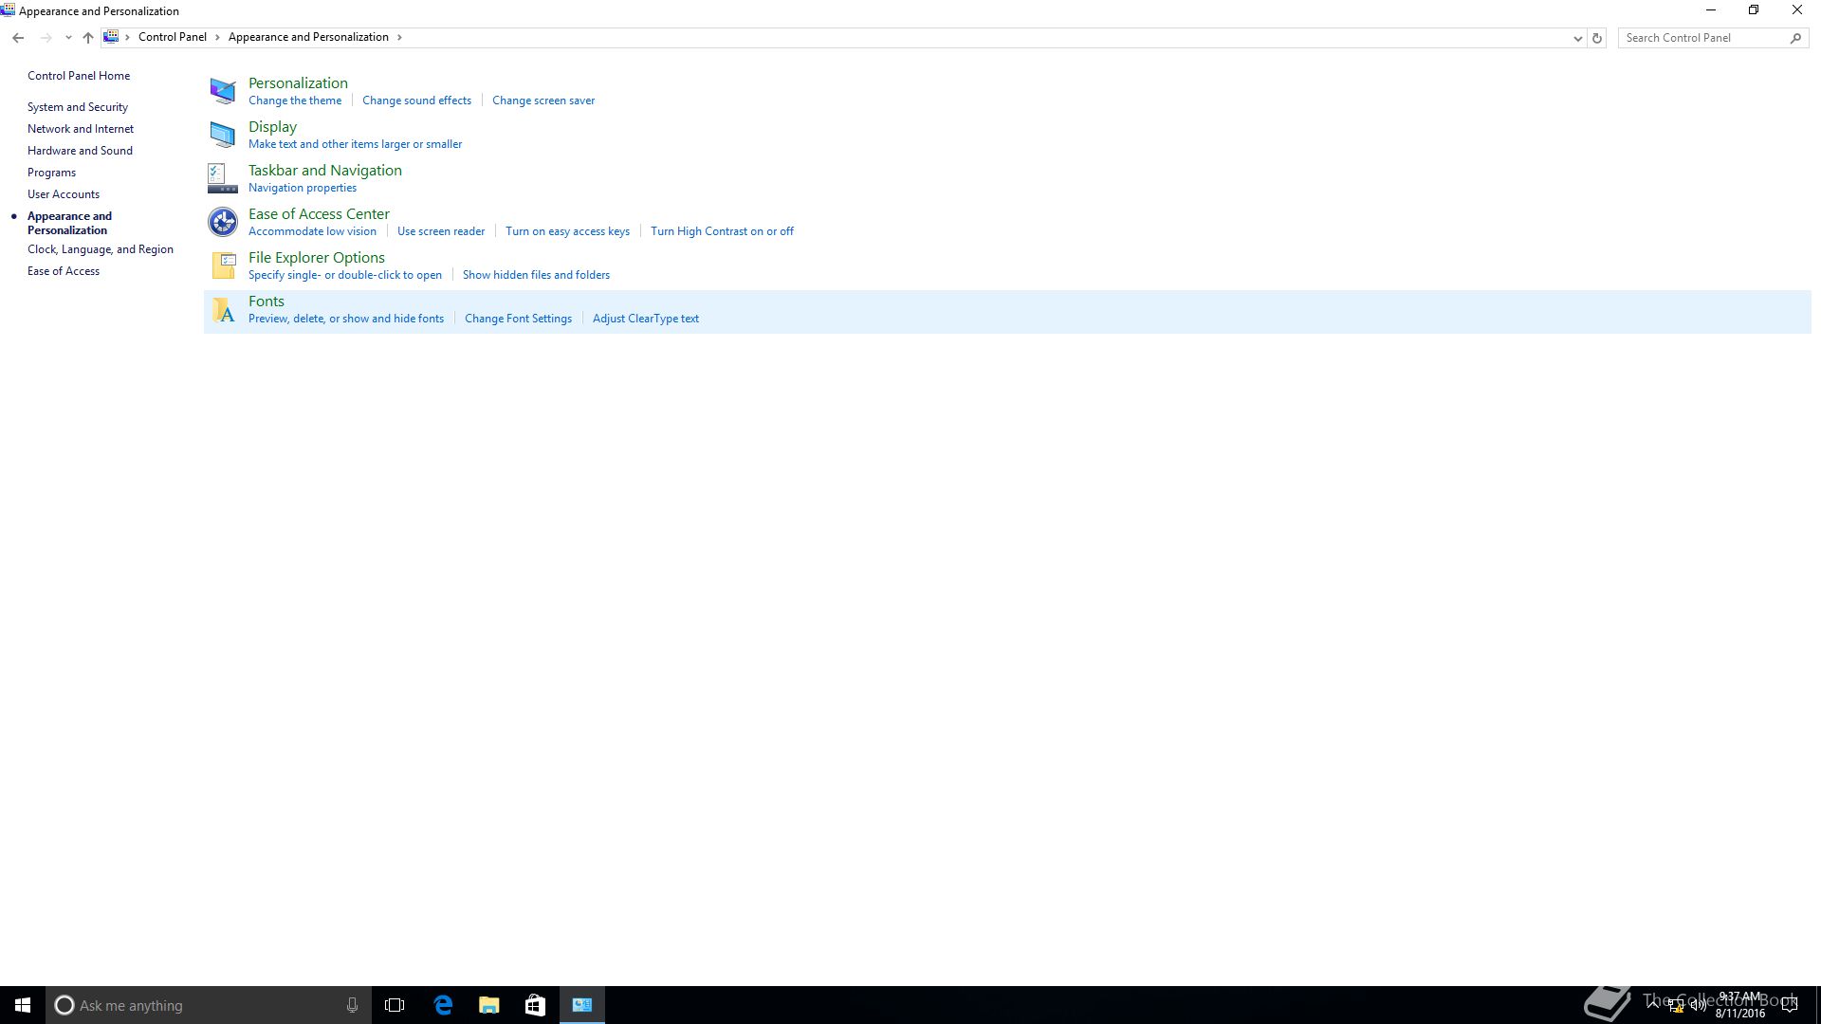The height and width of the screenshot is (1024, 1821).
Task: Click the Ask me anything search box
Action: pos(209,1005)
